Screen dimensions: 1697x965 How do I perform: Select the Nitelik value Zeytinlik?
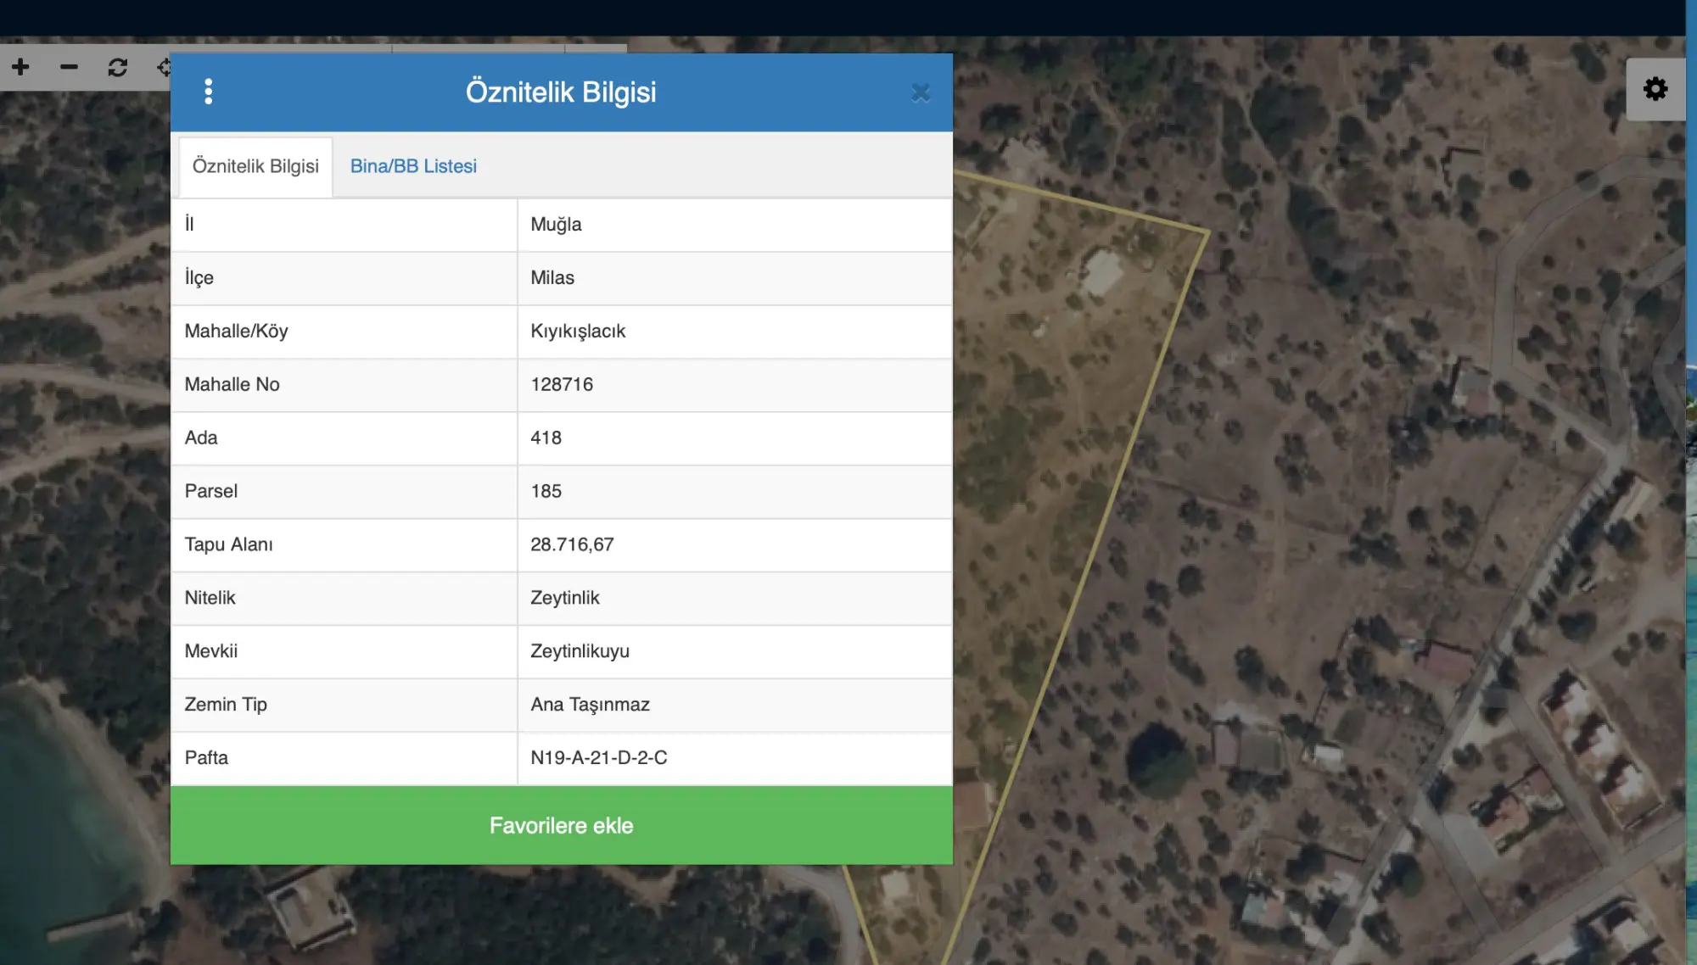click(564, 598)
